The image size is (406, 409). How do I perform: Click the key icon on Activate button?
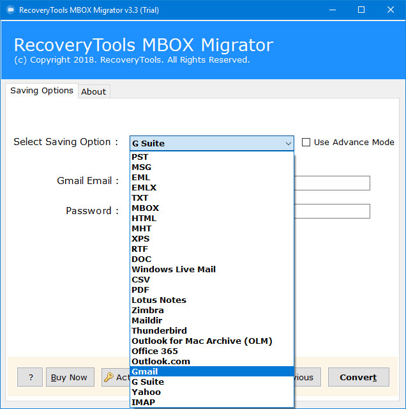coord(109,377)
